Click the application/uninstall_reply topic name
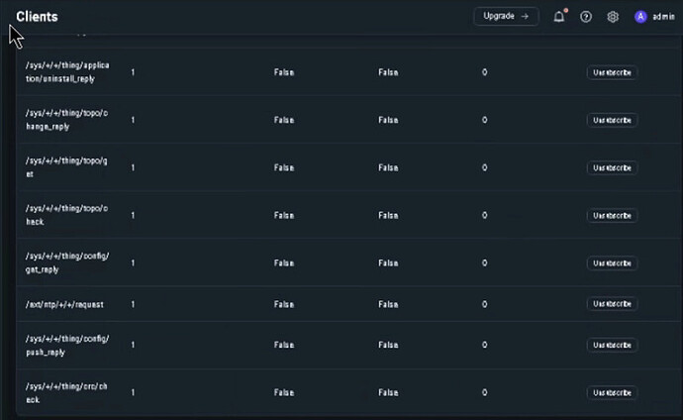Image resolution: width=683 pixels, height=420 pixels. 66,71
